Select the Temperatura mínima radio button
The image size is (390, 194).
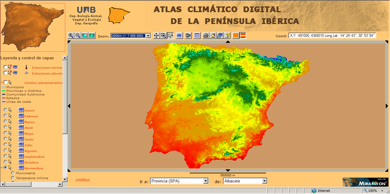13,178
